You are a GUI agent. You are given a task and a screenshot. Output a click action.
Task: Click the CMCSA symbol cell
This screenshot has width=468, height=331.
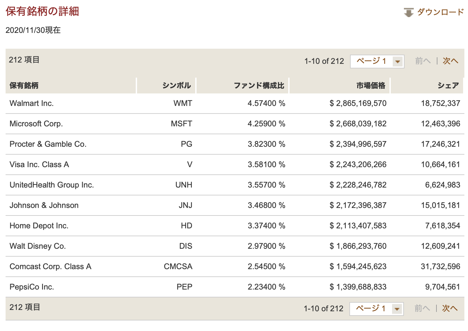(178, 267)
